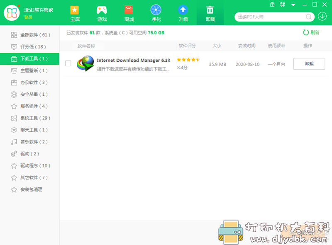Viewport: 332px width, 245px height.
Task: Select 全部软件 (61) category
Action: pyautogui.click(x=29, y=35)
